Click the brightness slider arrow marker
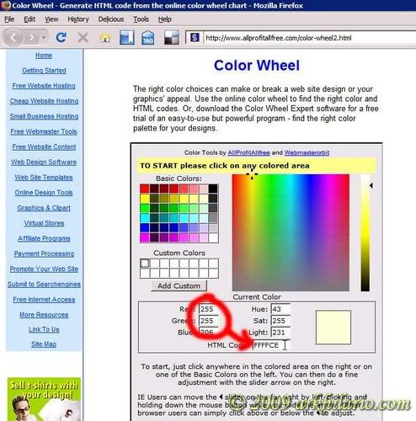The image size is (416, 421). (x=371, y=185)
